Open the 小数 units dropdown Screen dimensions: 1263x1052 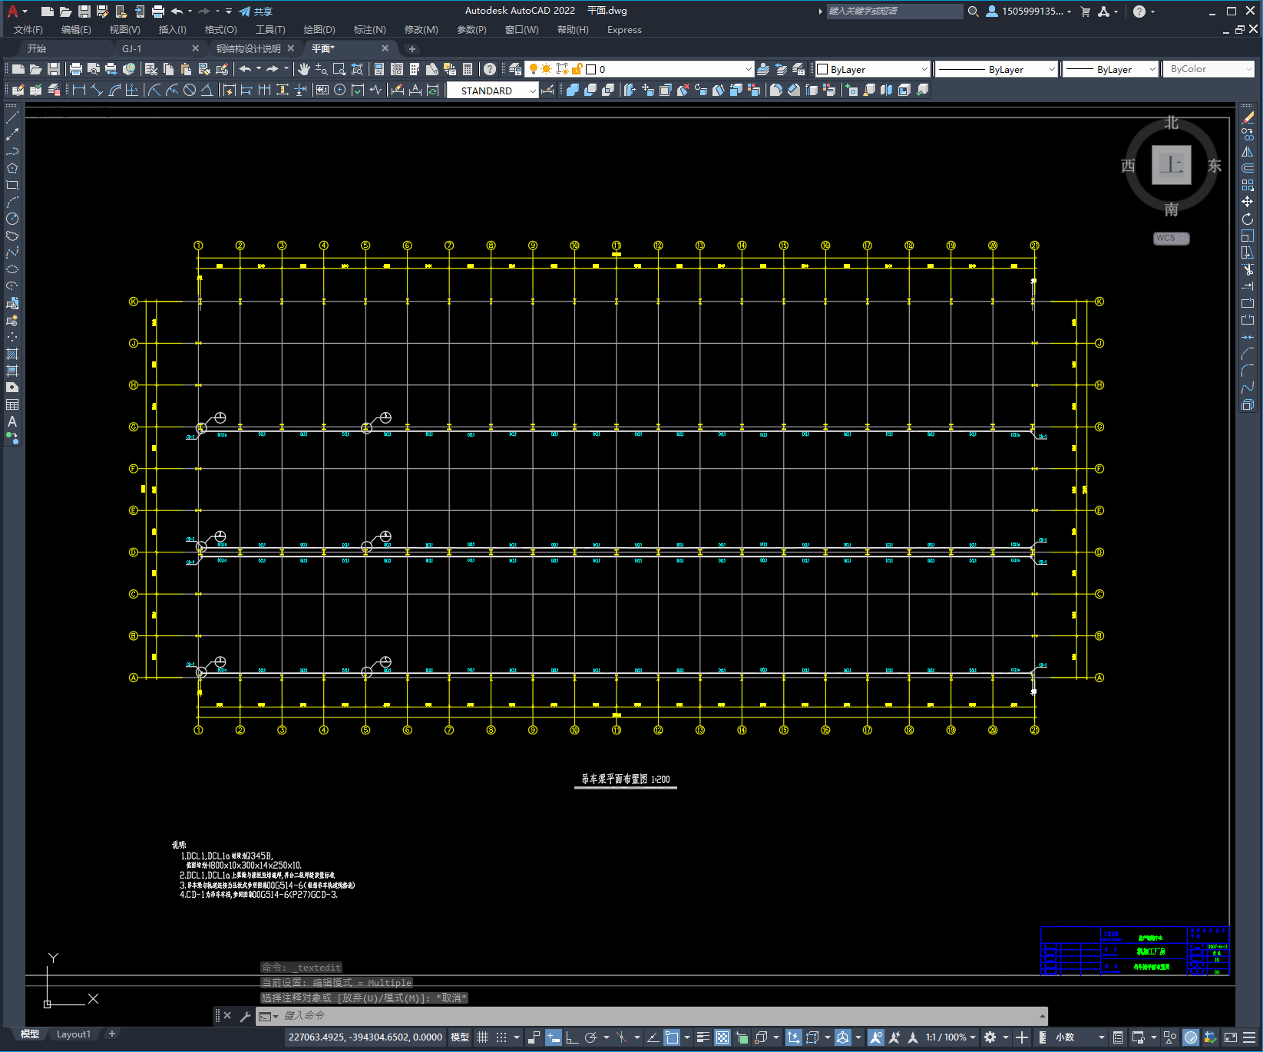[1080, 1037]
